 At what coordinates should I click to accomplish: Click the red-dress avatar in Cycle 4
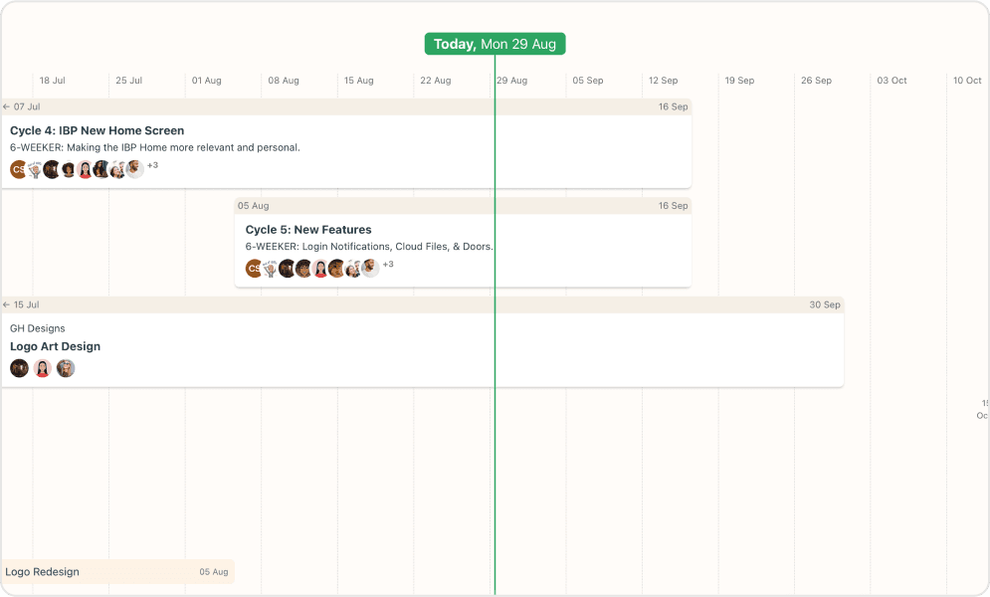pyautogui.click(x=85, y=169)
